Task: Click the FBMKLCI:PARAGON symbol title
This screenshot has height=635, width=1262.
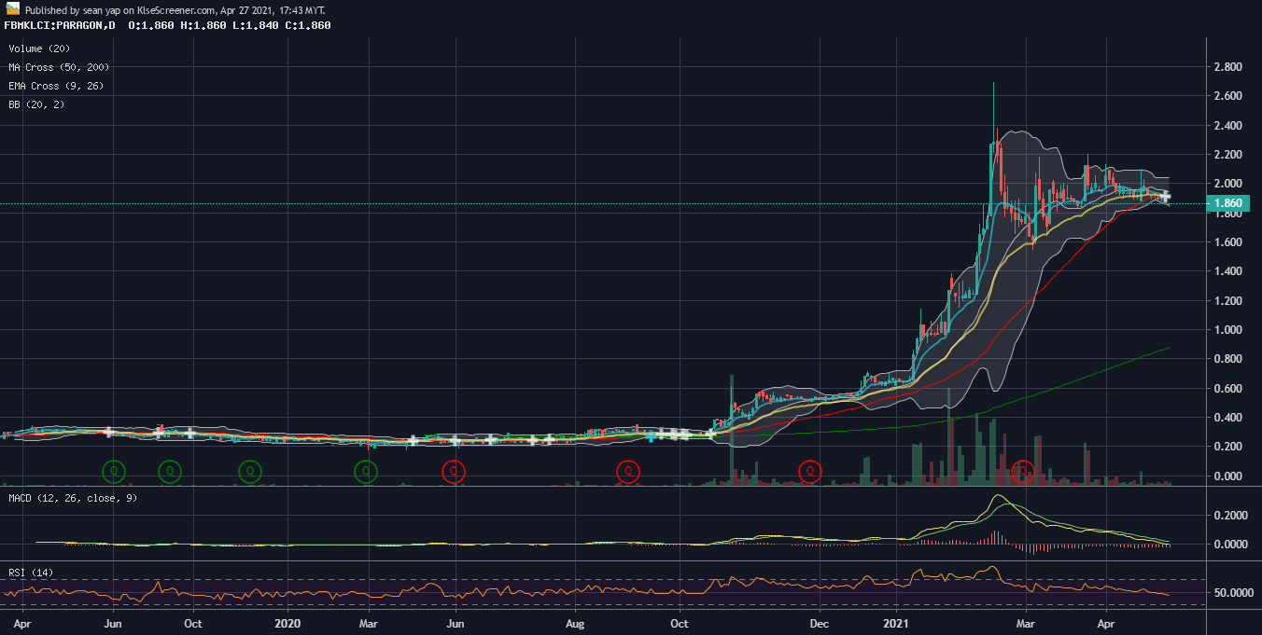Action: [59, 25]
